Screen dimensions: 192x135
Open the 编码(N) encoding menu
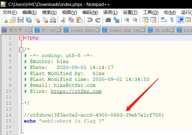(90, 12)
